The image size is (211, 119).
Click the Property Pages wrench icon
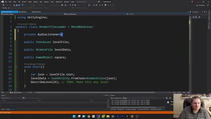click(x=199, y=17)
